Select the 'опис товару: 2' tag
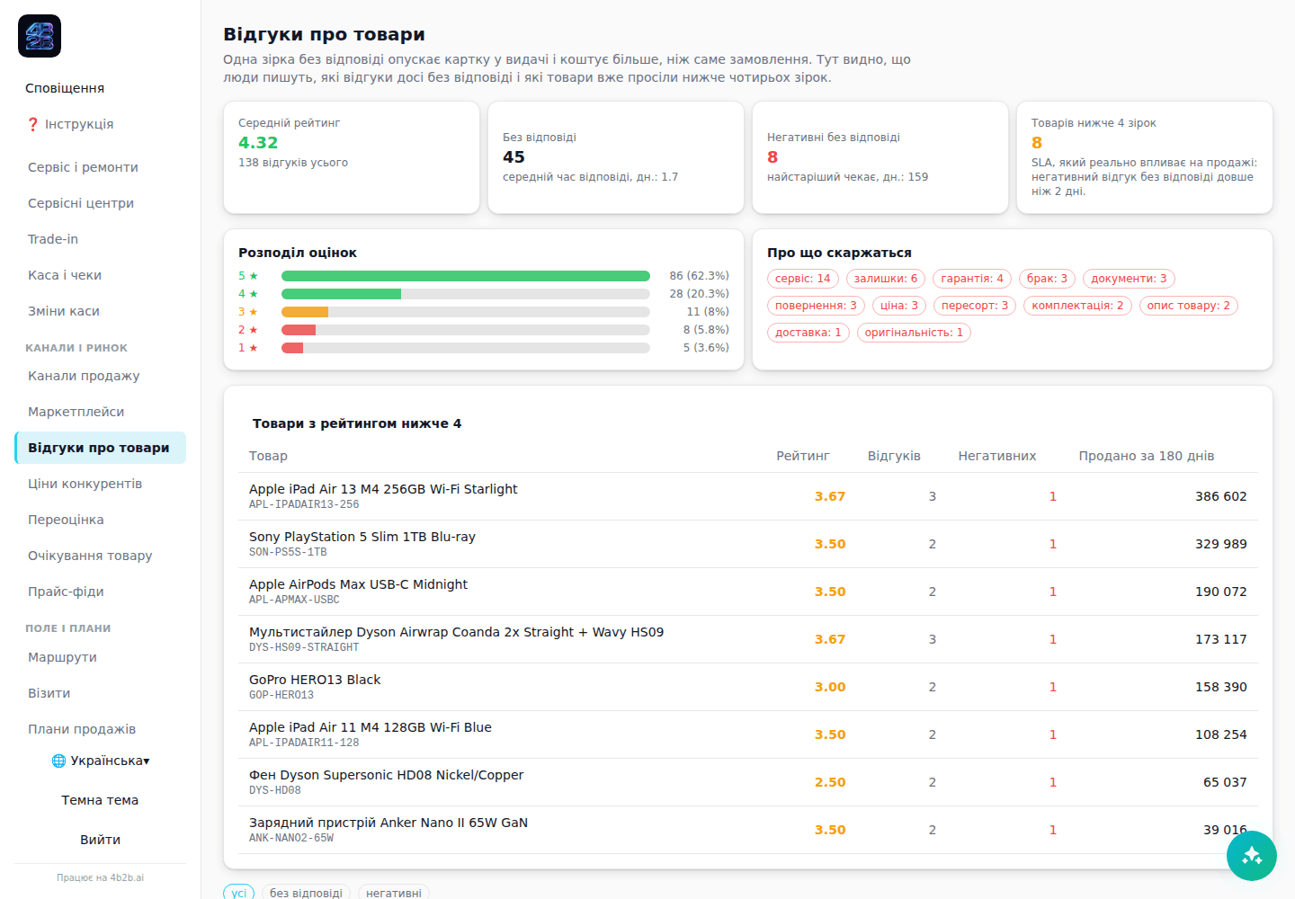 click(x=1188, y=306)
